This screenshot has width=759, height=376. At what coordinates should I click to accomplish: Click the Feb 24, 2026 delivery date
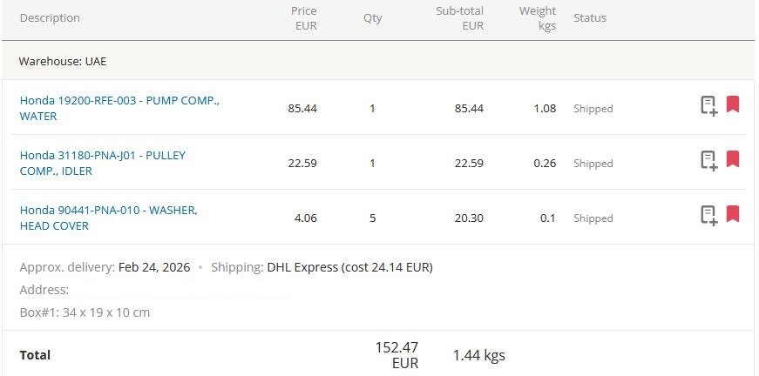(x=154, y=267)
